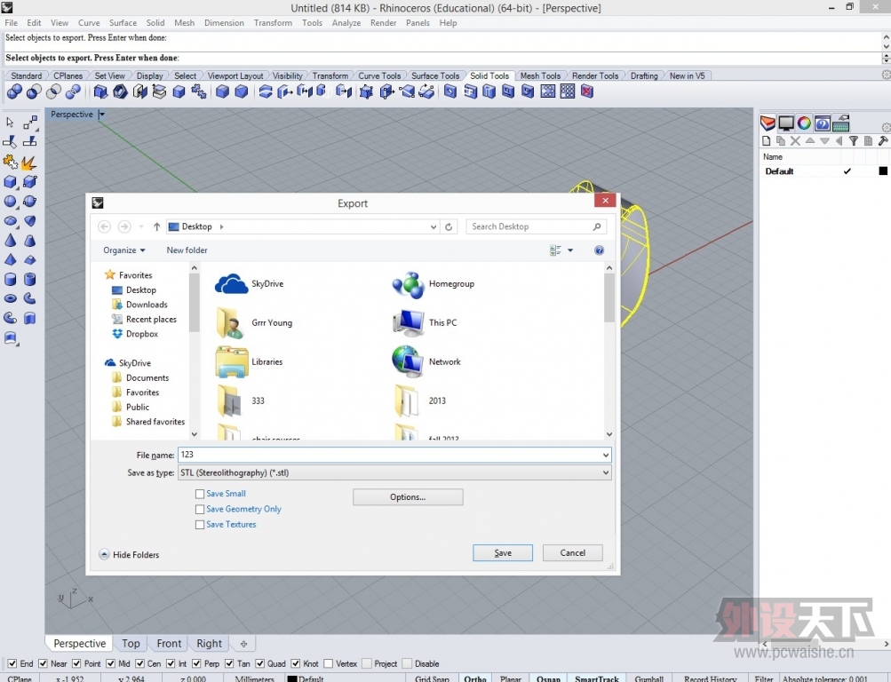Enable the Save Textures checkbox
Viewport: 891px width, 682px height.
pyautogui.click(x=200, y=525)
